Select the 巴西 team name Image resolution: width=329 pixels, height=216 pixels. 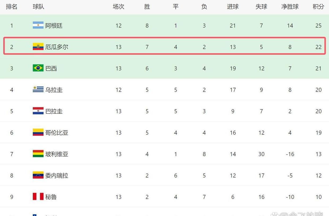(x=51, y=68)
